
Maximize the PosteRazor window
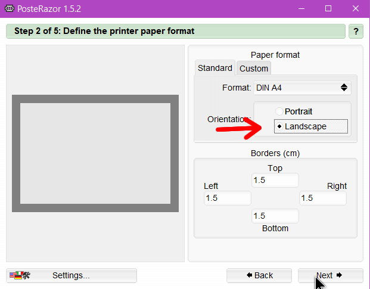328,9
